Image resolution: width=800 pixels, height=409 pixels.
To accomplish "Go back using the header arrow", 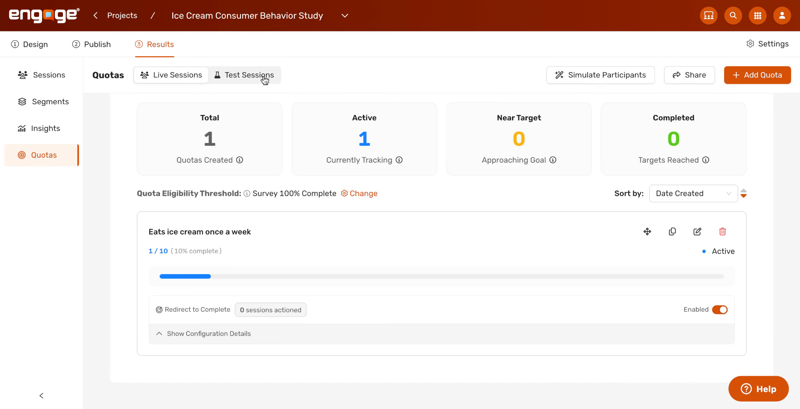I will pyautogui.click(x=95, y=15).
